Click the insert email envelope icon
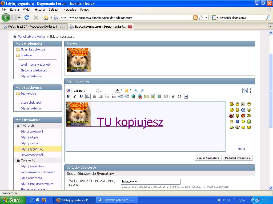 coord(146,96)
